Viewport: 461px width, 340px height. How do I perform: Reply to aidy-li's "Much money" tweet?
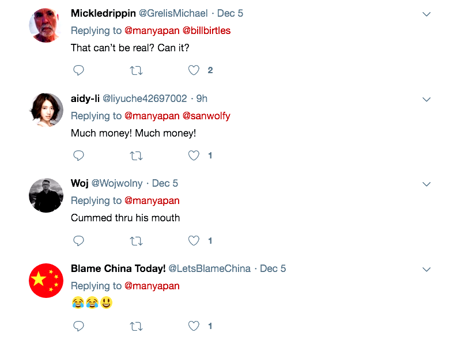[79, 156]
